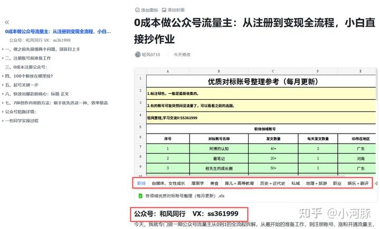Screen dimensions: 380x229
Task: Click the 添加图标 button text
Action: (149, 10)
